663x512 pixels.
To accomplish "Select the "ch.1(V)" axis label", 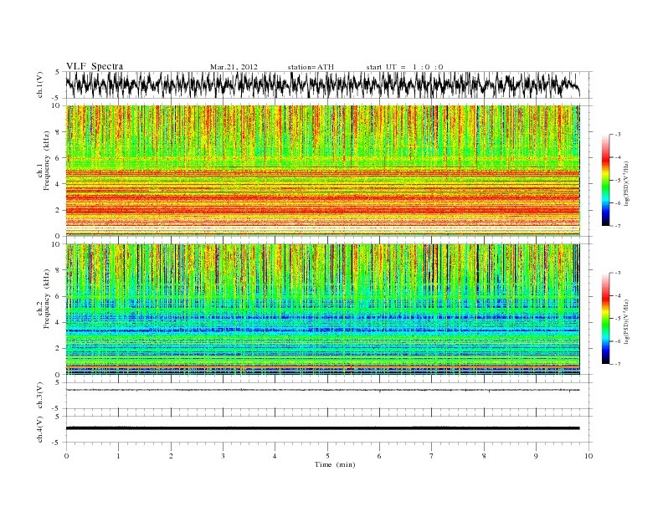I will coord(39,84).
